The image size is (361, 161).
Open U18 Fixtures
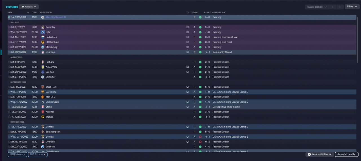click(38, 155)
